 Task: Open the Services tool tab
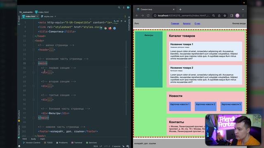[92, 143]
